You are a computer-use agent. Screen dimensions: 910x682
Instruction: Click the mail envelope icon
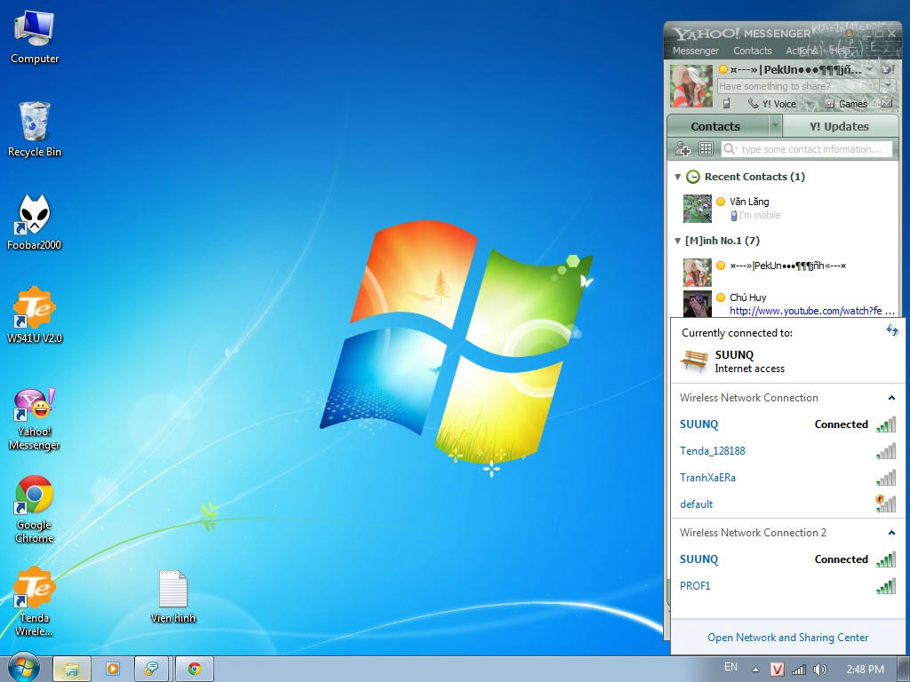coord(886,103)
